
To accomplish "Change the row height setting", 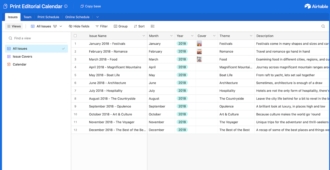I will point(152,26).
